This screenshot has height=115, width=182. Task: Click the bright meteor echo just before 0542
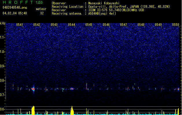[x=33, y=89]
